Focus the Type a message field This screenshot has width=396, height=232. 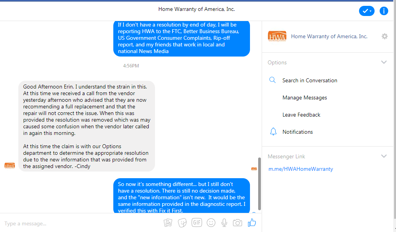(x=81, y=224)
